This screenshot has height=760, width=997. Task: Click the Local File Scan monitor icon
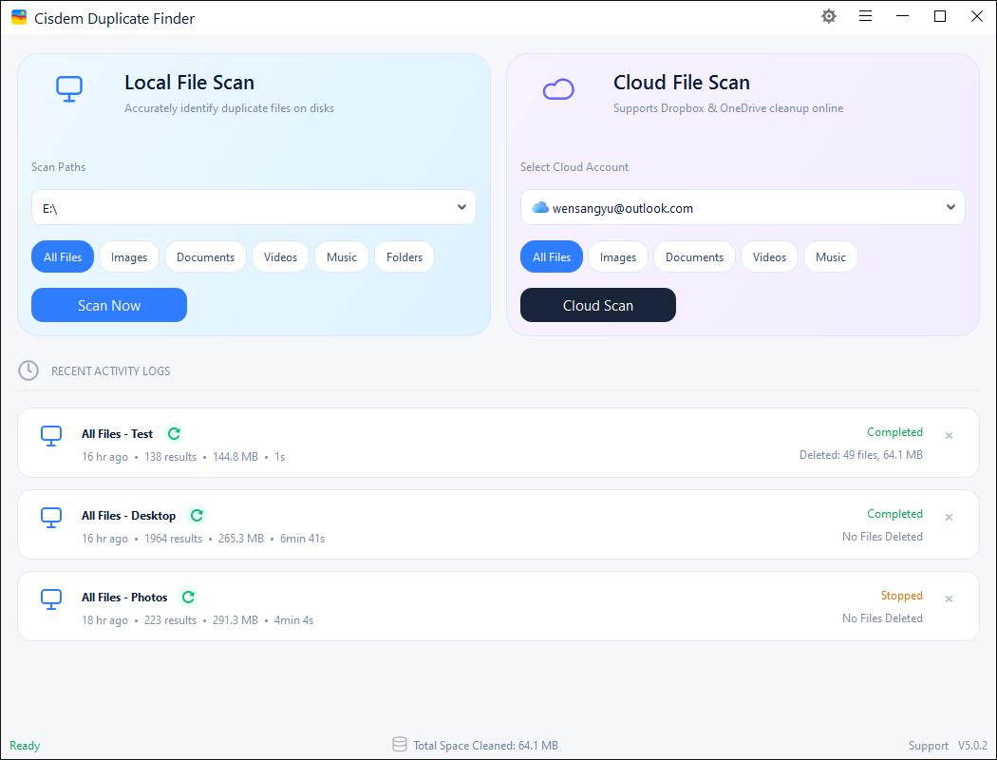click(x=69, y=89)
